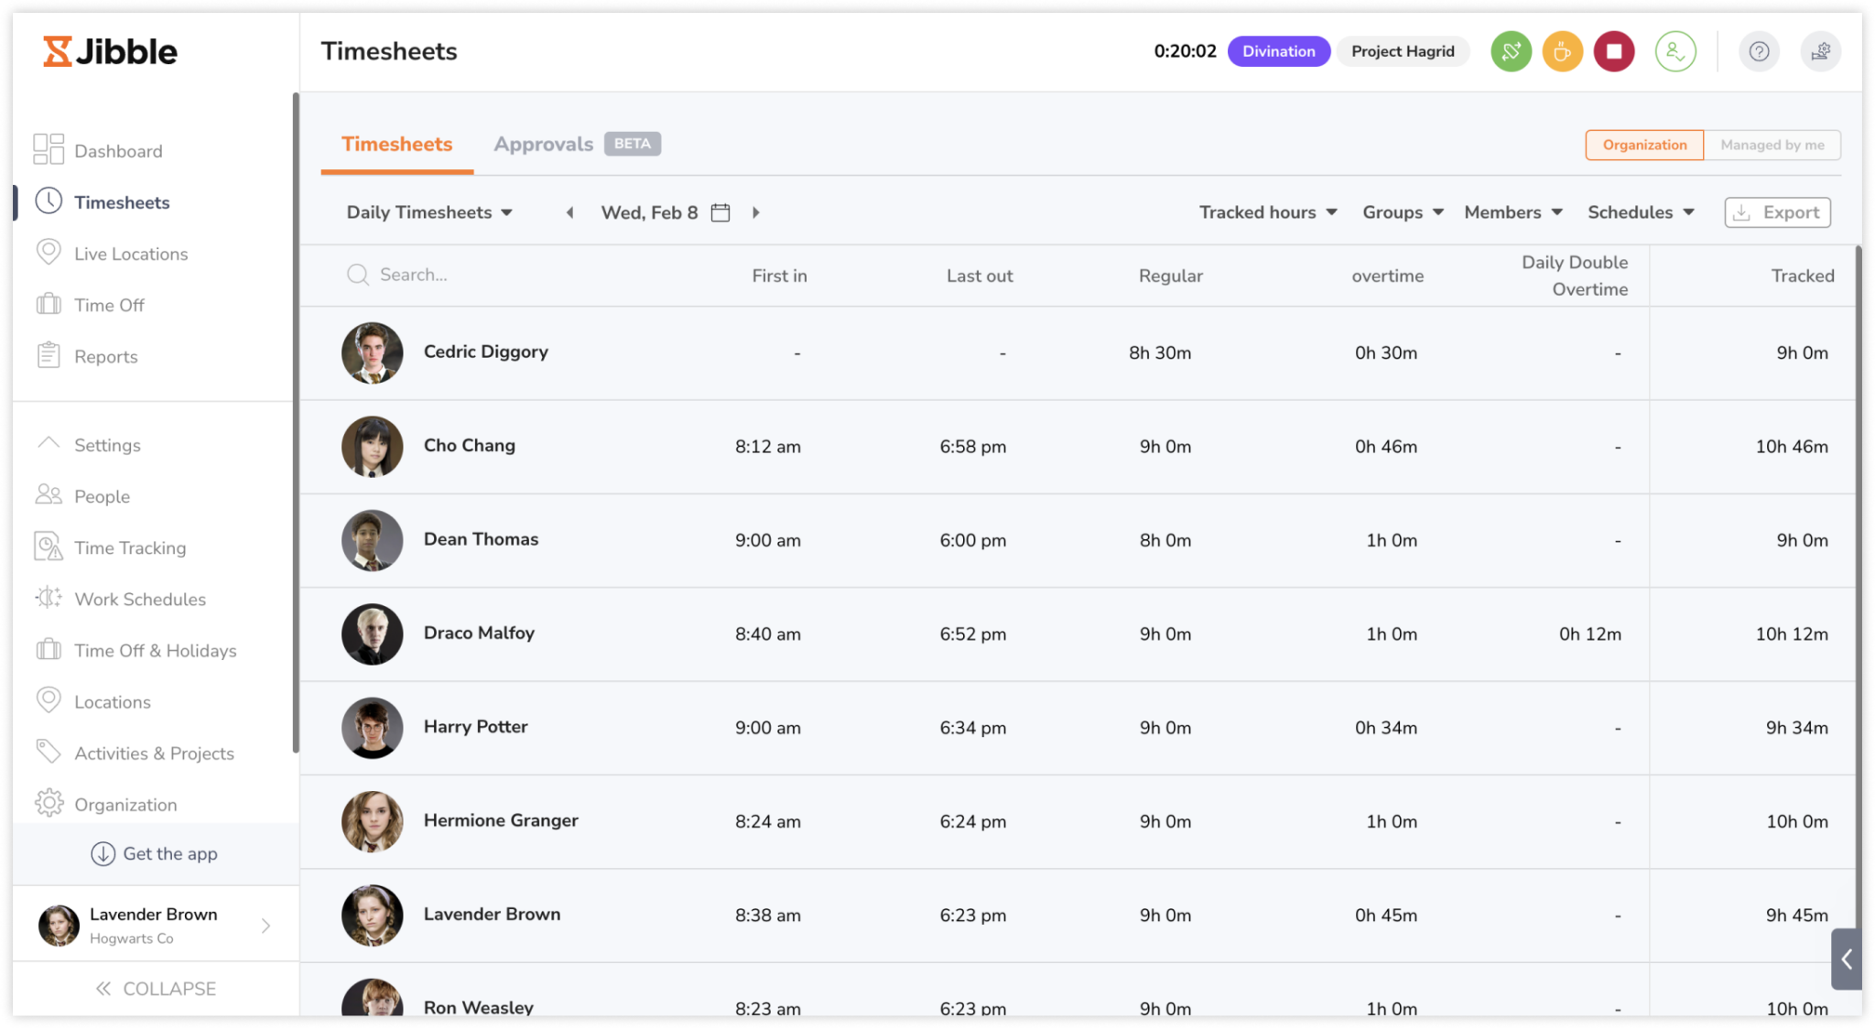
Task: Click the red stop timer button
Action: (1613, 51)
